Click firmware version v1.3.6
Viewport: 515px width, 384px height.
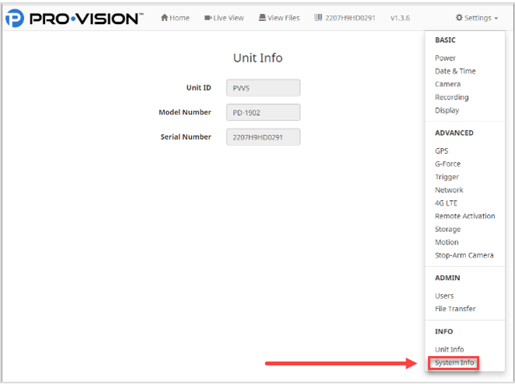(x=400, y=18)
